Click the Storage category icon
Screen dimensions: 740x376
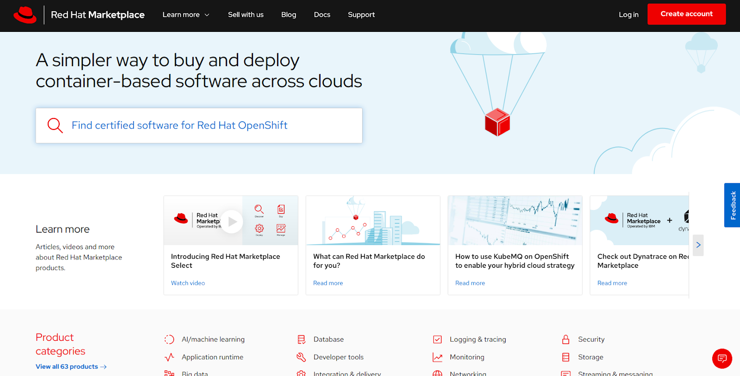pyautogui.click(x=566, y=357)
